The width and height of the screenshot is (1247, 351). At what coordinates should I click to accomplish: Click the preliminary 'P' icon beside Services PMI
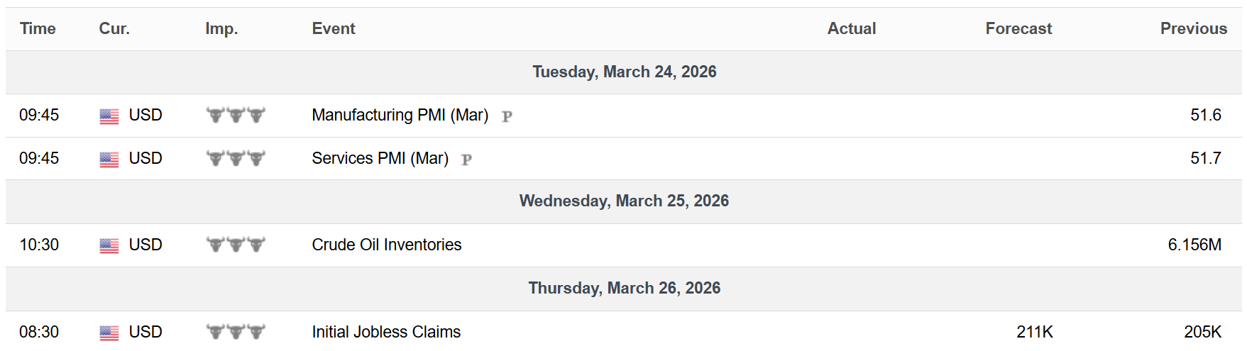click(466, 160)
